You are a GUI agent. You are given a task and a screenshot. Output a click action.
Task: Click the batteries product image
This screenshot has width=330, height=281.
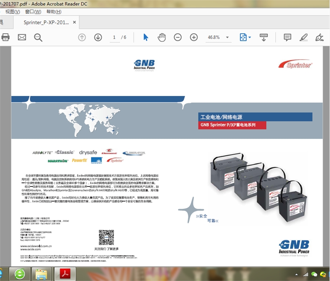(258, 187)
